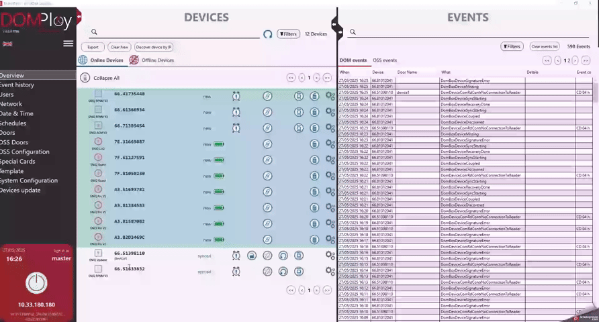The height and width of the screenshot is (322, 599).
Task: Click the UK flag language selector
Action: [x=7, y=44]
